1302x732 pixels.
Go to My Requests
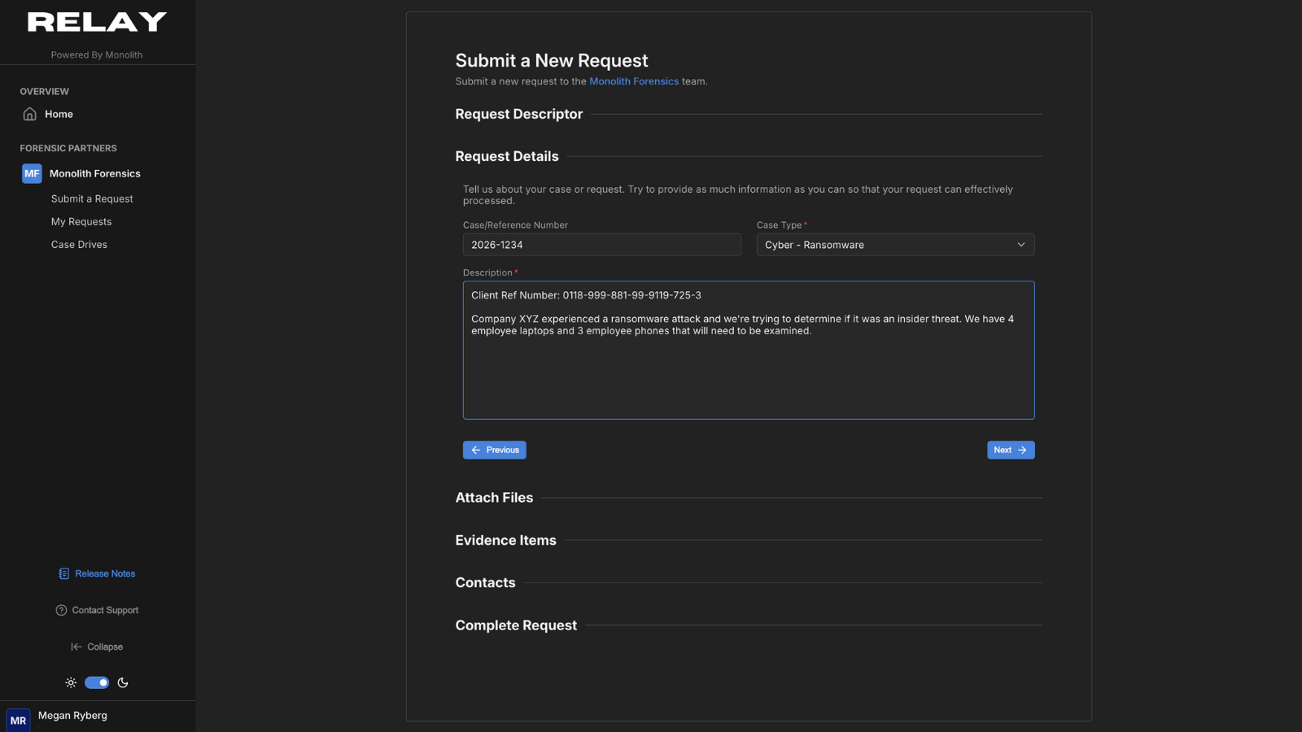pyautogui.click(x=81, y=221)
